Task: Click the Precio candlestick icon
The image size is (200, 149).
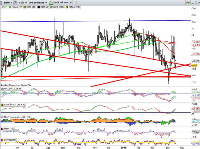Action: point(10,7)
